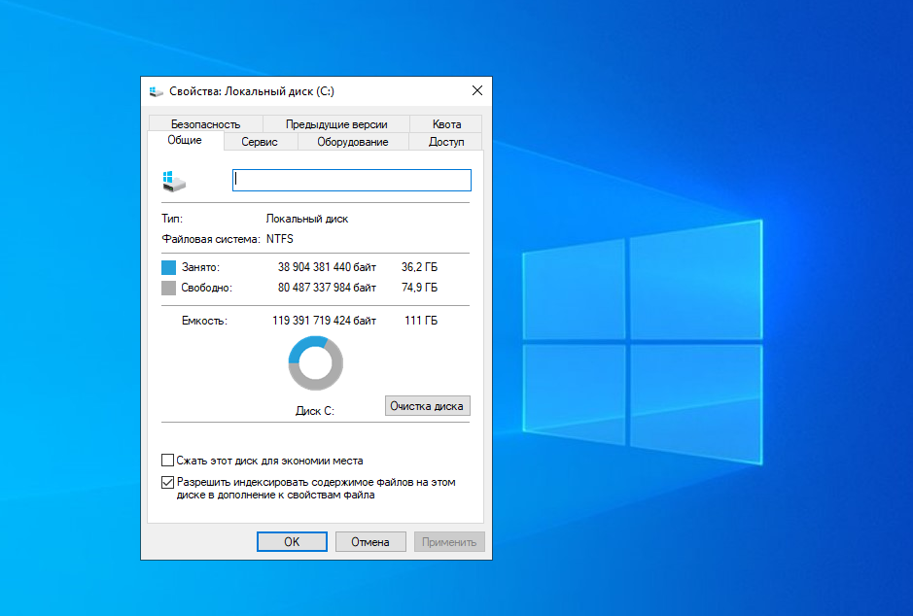Click the drive icon beside name field
The height and width of the screenshot is (616, 913).
173,182
